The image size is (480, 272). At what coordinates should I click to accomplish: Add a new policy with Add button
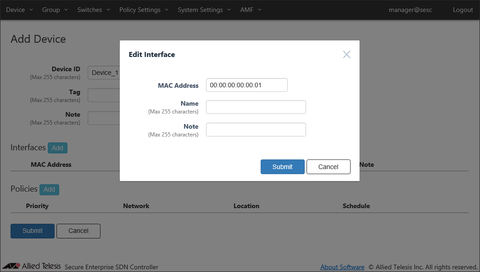49,189
